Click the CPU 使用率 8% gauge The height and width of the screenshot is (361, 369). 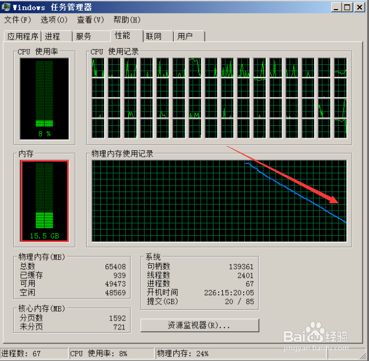(x=44, y=99)
